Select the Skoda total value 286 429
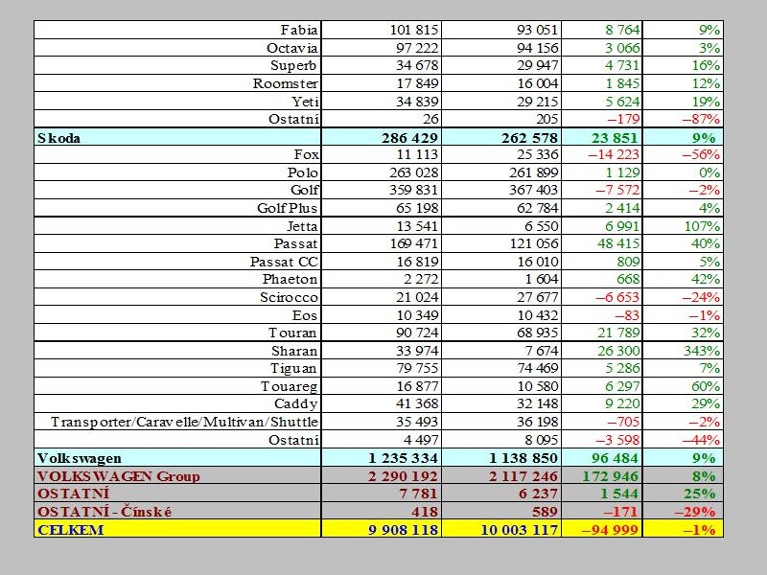This screenshot has width=767, height=575. 410,138
